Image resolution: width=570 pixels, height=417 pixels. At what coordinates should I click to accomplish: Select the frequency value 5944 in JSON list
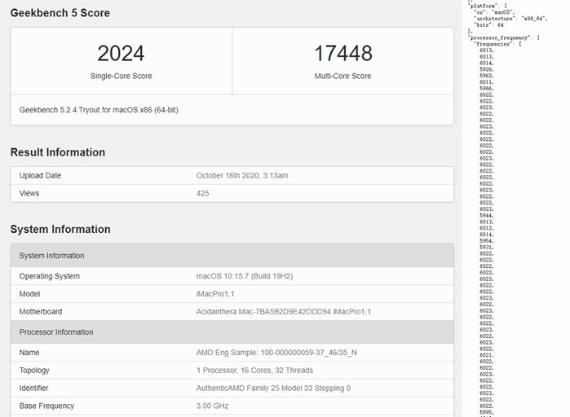coord(486,216)
